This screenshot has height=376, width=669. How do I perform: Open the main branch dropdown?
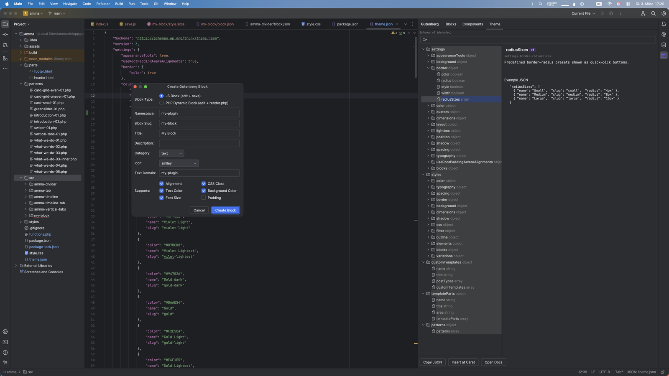point(57,13)
